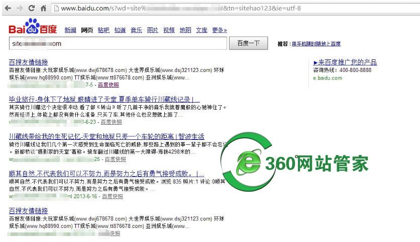This screenshot has height=242, width=420.
Task: Click the browser forward arrow
Action: tap(20, 9)
